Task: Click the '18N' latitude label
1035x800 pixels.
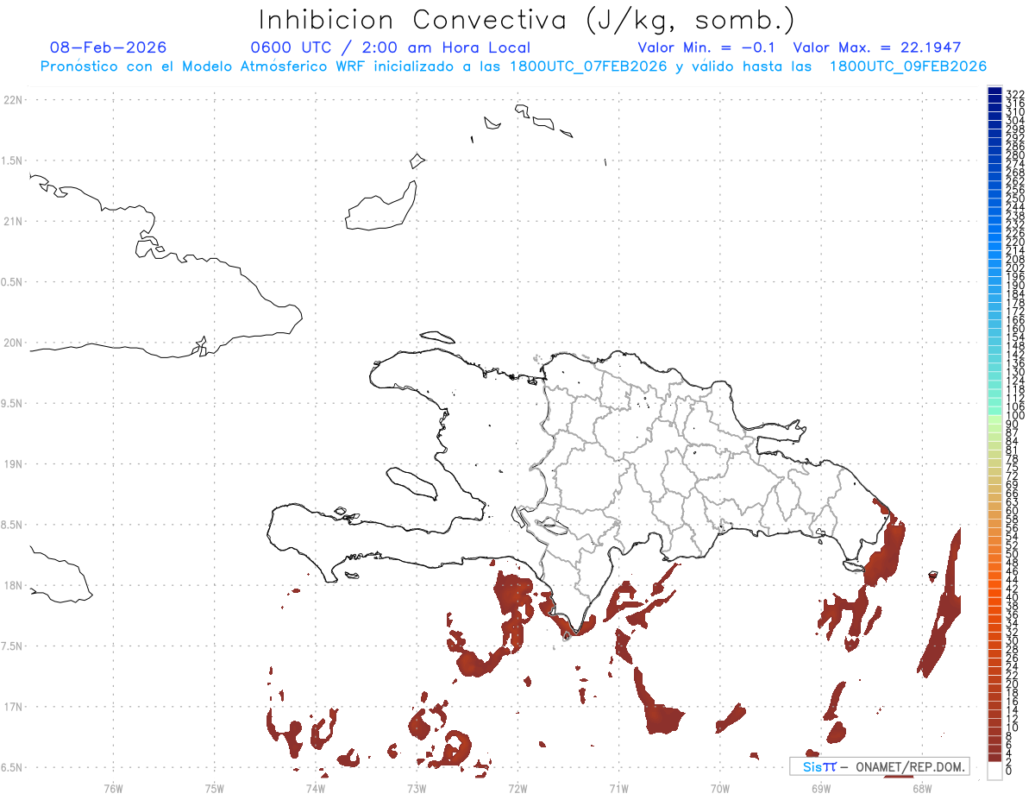Action: tap(13, 585)
